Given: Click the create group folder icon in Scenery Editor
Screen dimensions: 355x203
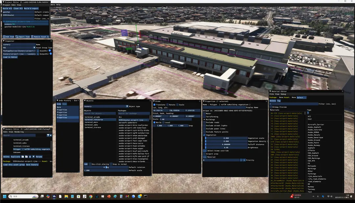Looking at the screenshot, I should (x=23, y=157).
